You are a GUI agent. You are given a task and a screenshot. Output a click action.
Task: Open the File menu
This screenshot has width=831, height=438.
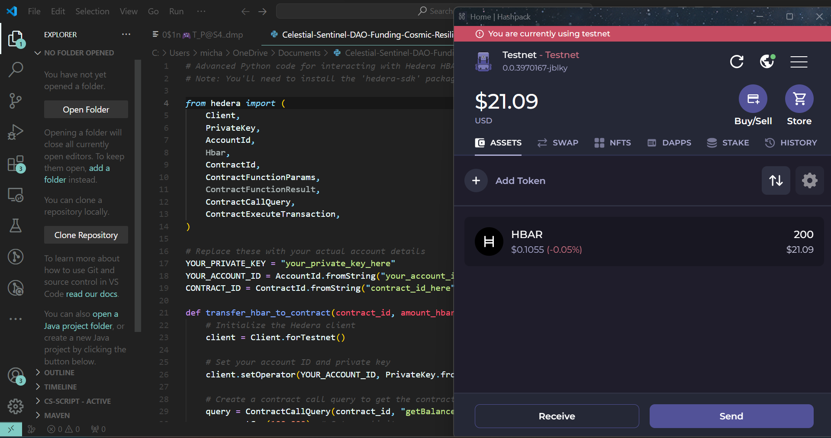coord(34,11)
